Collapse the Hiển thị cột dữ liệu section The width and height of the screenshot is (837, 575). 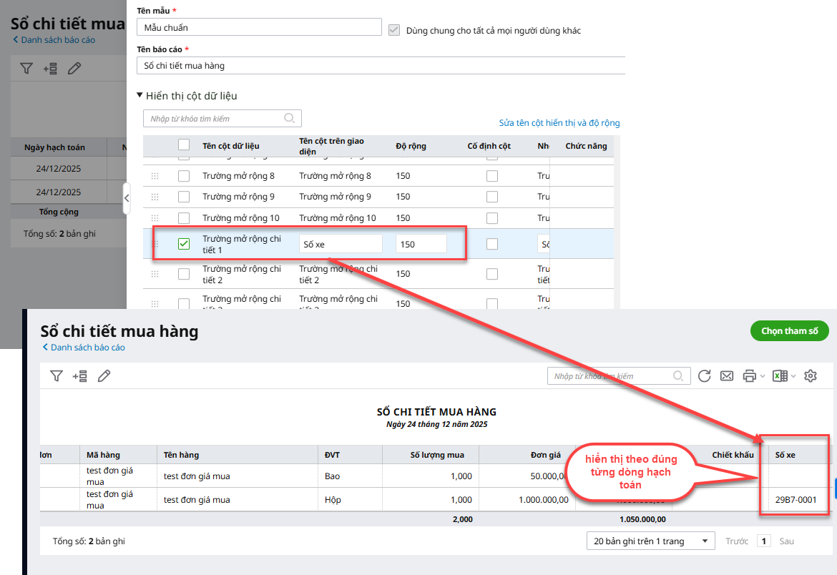[x=140, y=96]
